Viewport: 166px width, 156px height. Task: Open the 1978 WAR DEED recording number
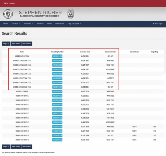pos(57,126)
